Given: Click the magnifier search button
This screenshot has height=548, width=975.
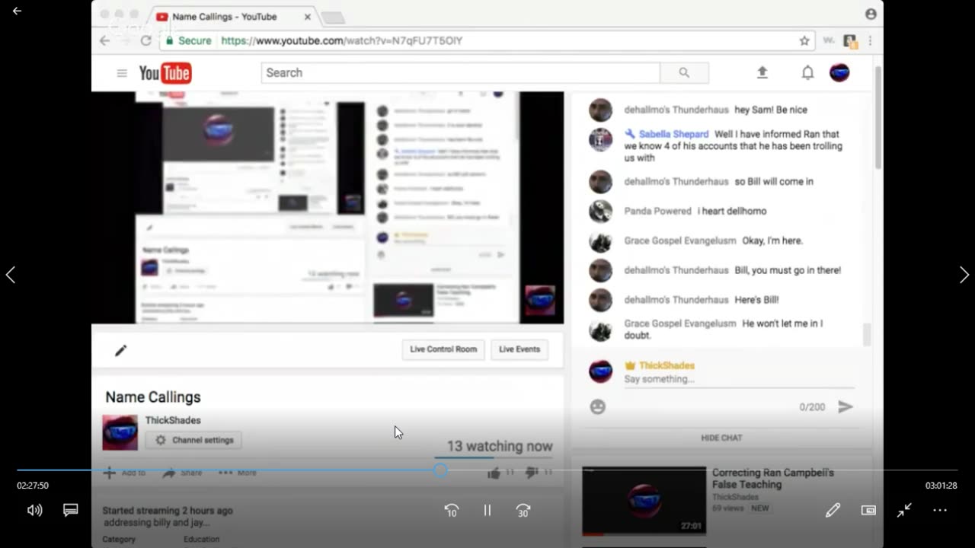Looking at the screenshot, I should click(684, 73).
